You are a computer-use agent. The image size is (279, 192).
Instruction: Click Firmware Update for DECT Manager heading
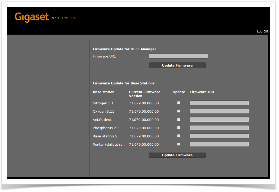[124, 49]
